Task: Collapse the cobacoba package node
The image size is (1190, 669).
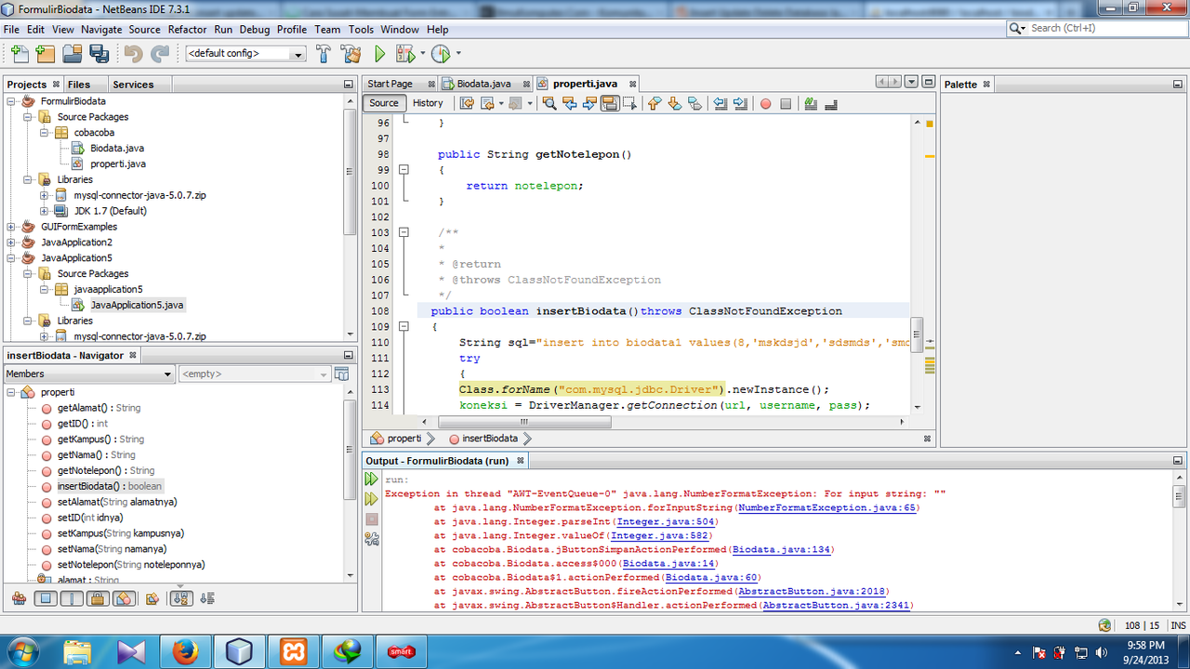Action: coord(44,133)
